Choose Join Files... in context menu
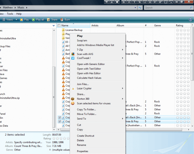 [83, 84]
